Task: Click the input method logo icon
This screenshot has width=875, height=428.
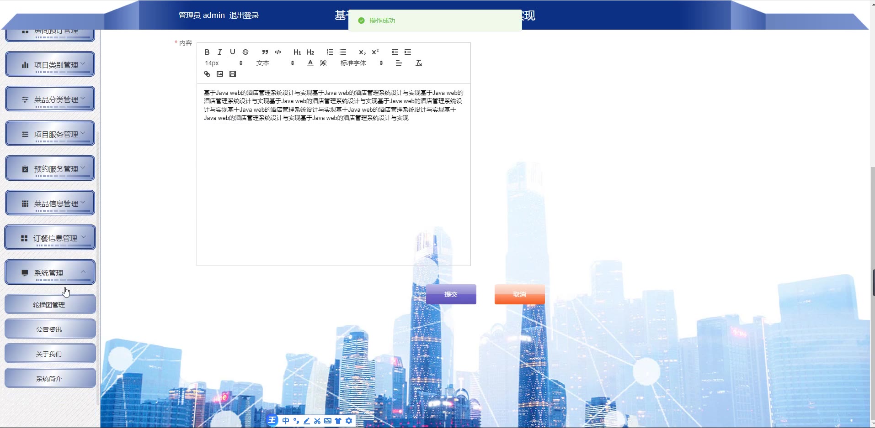Action: click(x=272, y=420)
